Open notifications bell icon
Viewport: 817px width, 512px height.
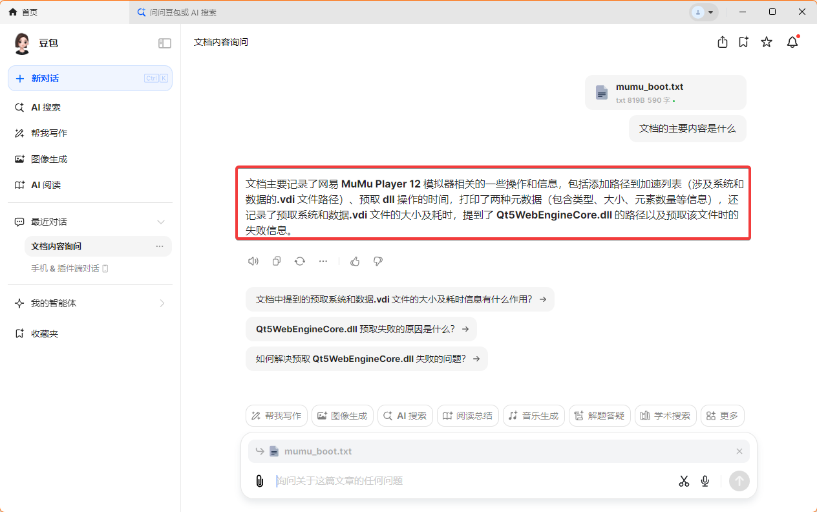point(792,42)
